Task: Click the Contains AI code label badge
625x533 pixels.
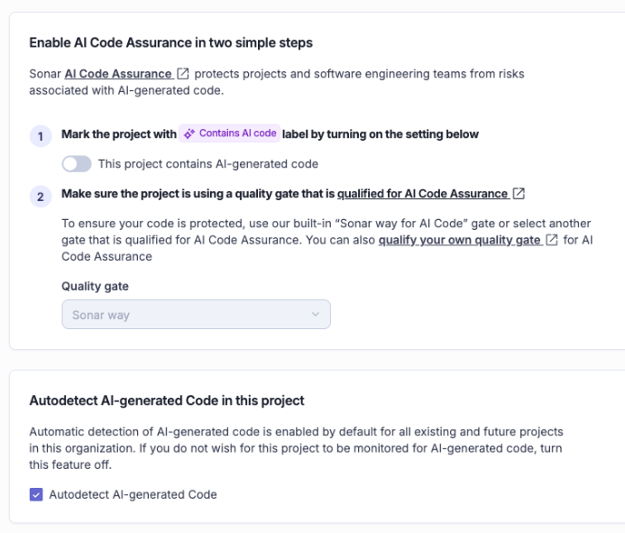Action: point(230,133)
